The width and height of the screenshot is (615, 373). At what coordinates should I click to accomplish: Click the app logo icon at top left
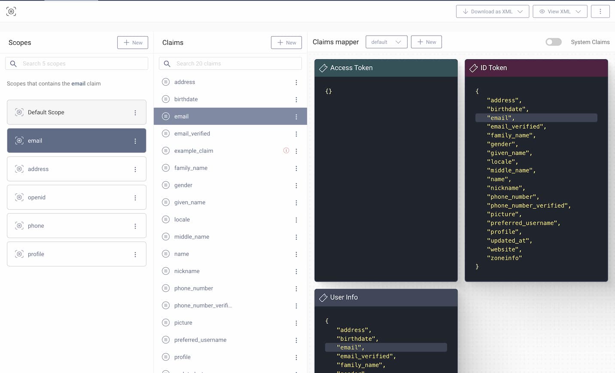coord(11,11)
